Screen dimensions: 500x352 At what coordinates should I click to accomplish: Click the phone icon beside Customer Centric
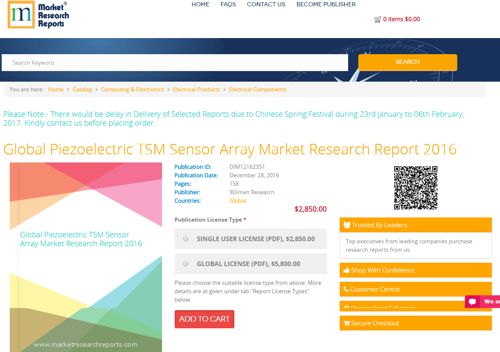pyautogui.click(x=346, y=289)
